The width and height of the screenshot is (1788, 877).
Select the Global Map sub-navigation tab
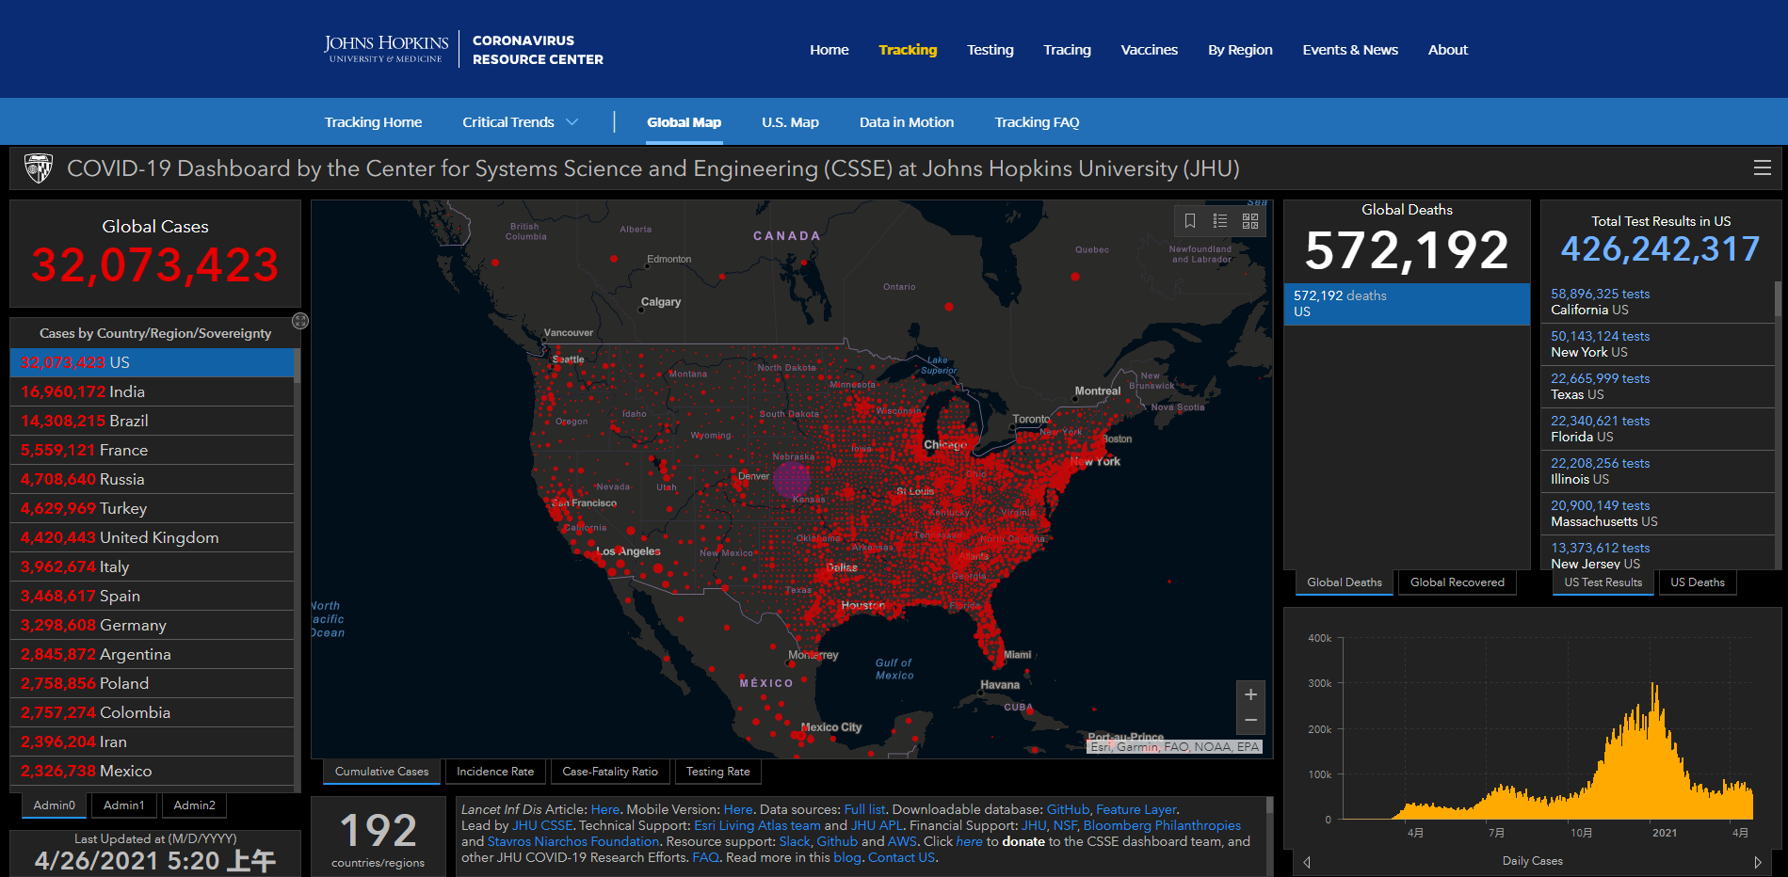point(685,122)
